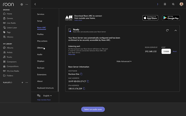Open the Backups settings tab

click(x=41, y=68)
